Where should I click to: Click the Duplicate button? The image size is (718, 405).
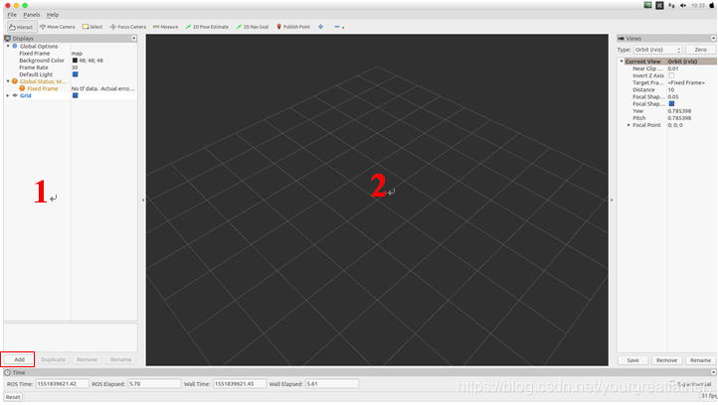53,359
